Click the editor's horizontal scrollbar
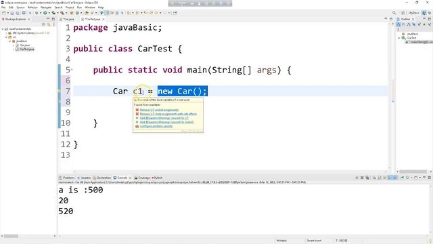433x244 pixels. click(x=231, y=171)
